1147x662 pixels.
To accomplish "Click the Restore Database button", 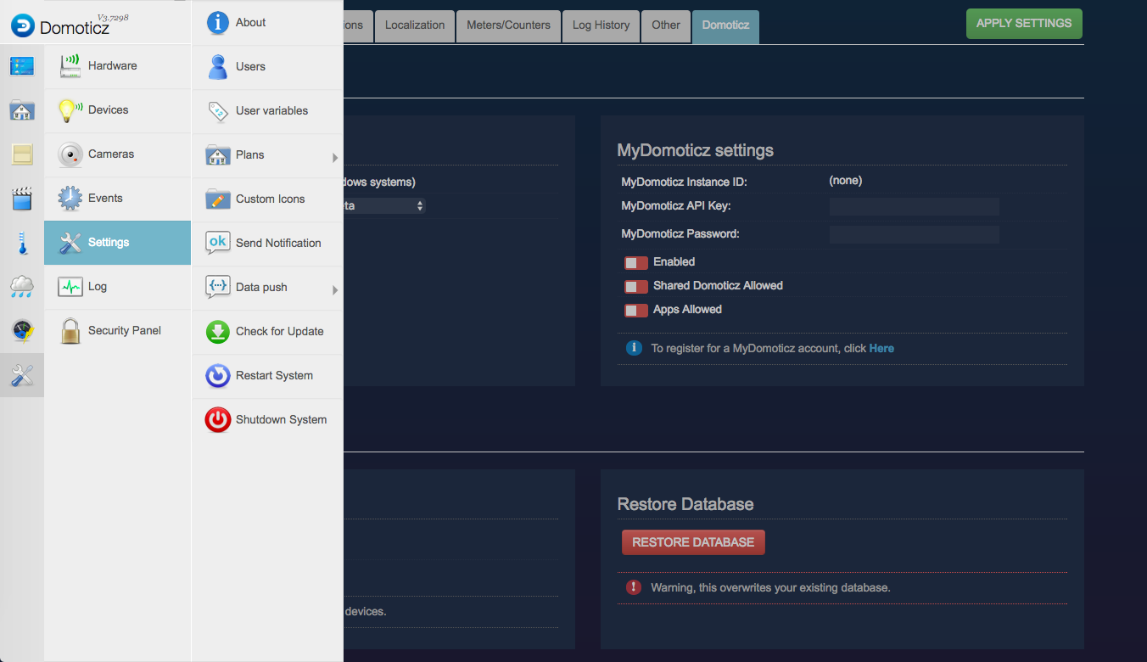I will click(x=693, y=542).
